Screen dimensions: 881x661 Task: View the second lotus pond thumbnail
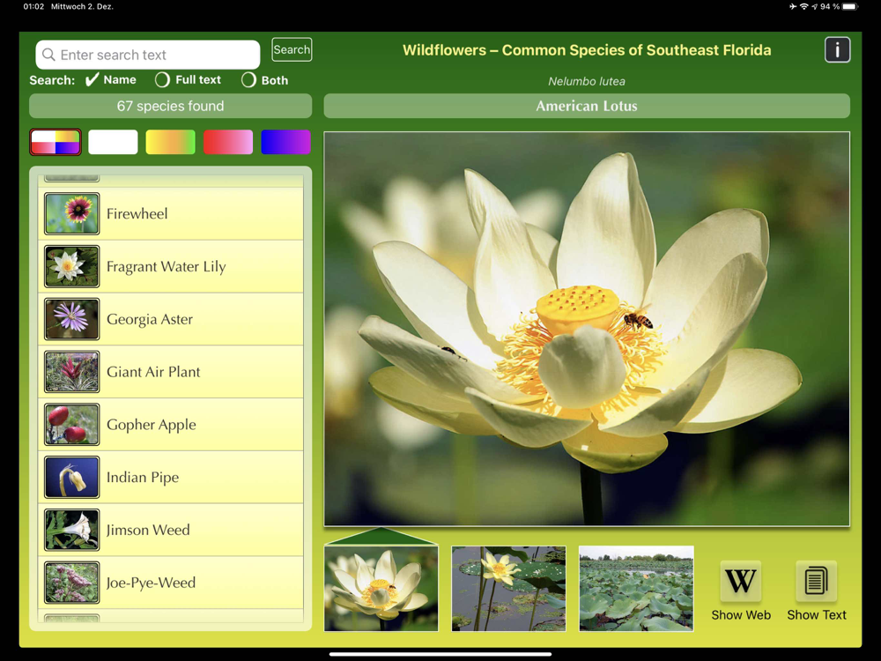[x=508, y=588]
